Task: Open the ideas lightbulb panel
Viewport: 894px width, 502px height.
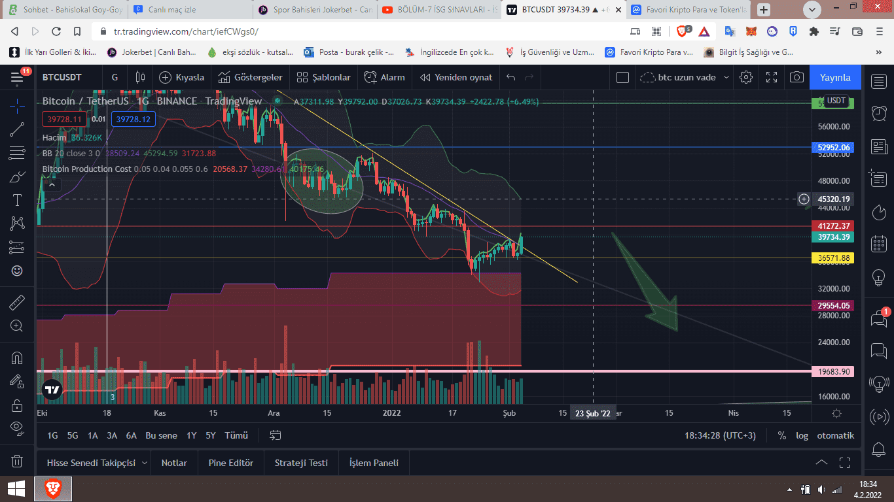Action: 879,277
